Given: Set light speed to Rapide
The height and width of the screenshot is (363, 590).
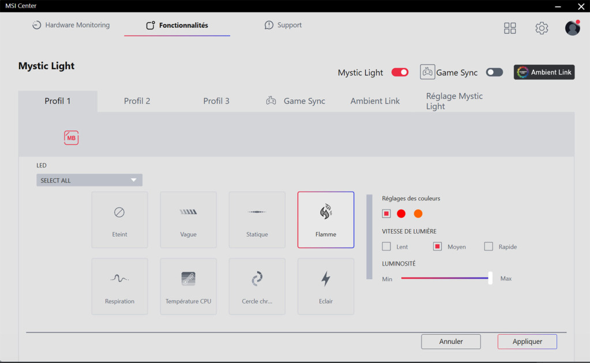Looking at the screenshot, I should pos(488,246).
